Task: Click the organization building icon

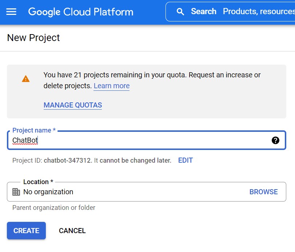Action: [x=16, y=192]
